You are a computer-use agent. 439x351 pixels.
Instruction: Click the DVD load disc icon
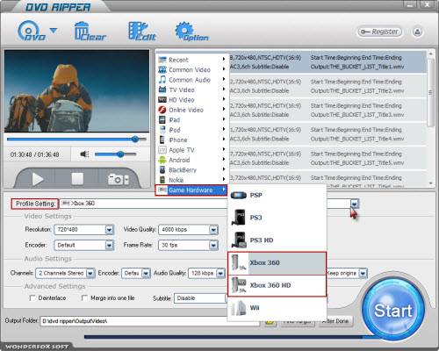click(31, 31)
